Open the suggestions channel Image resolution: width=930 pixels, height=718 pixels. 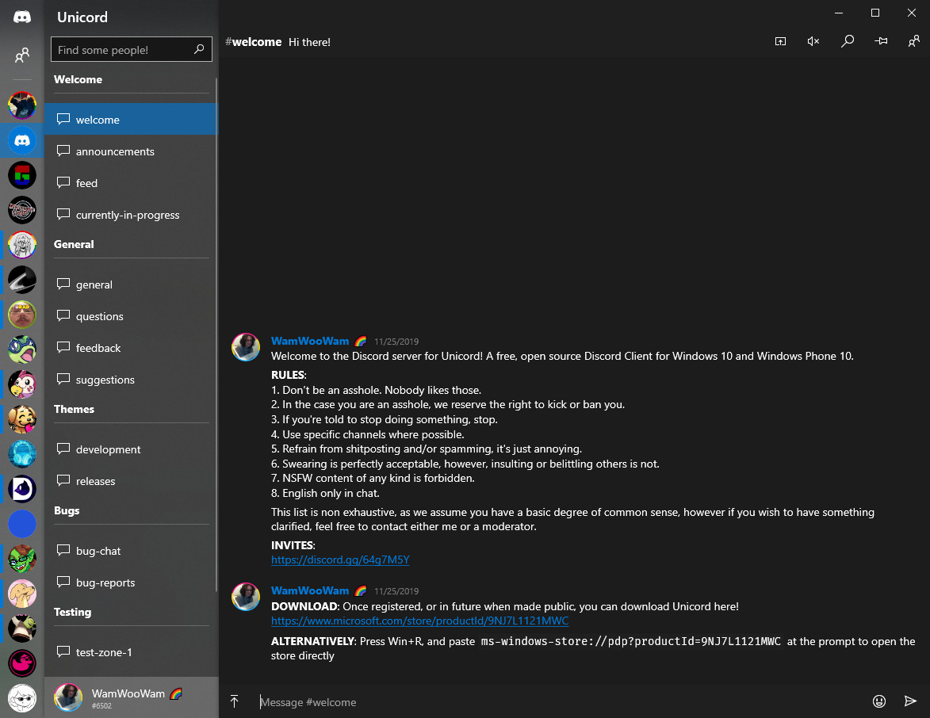[x=132, y=380]
